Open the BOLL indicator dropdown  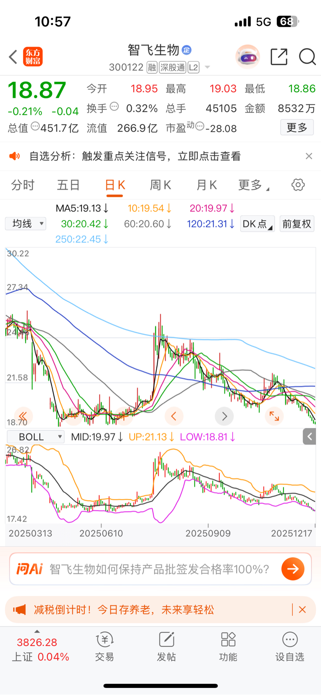(36, 437)
